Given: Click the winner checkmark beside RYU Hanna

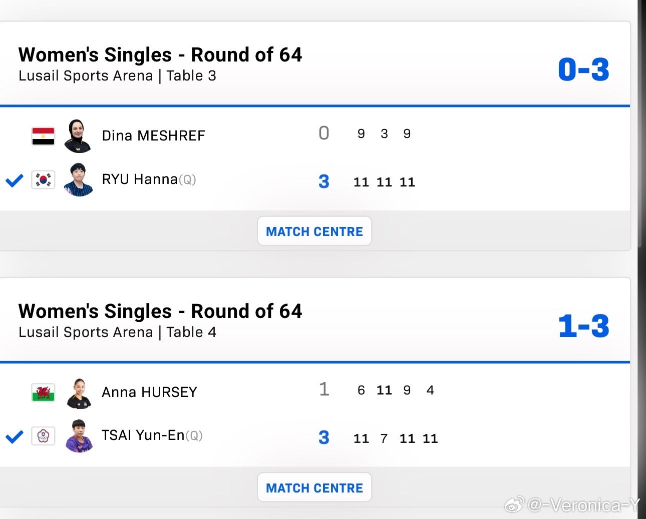Looking at the screenshot, I should [x=15, y=180].
